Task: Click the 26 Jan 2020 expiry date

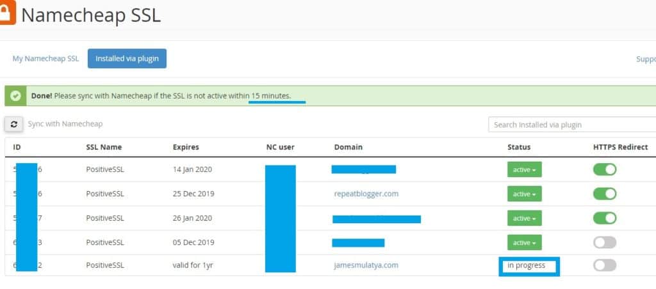Action: [192, 218]
